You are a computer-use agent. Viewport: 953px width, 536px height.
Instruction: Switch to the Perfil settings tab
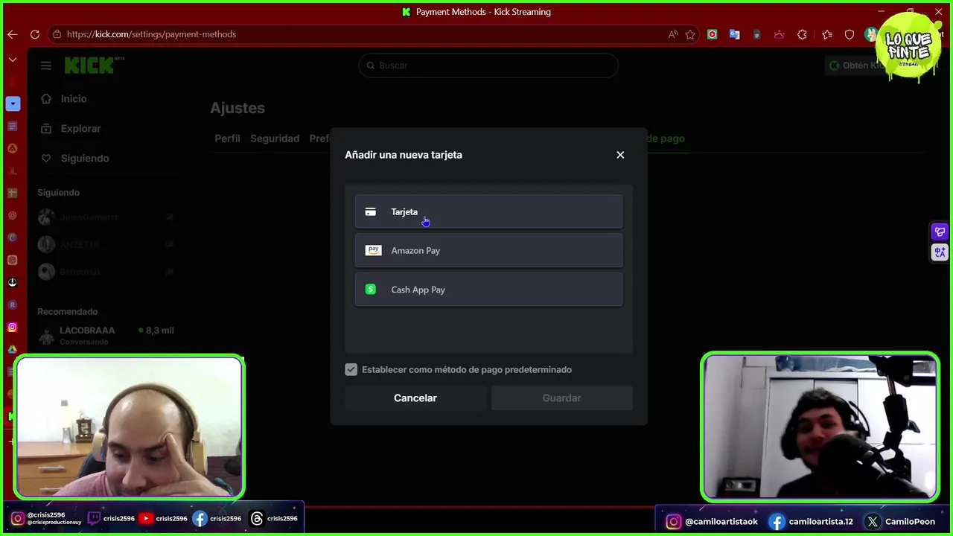(x=227, y=138)
